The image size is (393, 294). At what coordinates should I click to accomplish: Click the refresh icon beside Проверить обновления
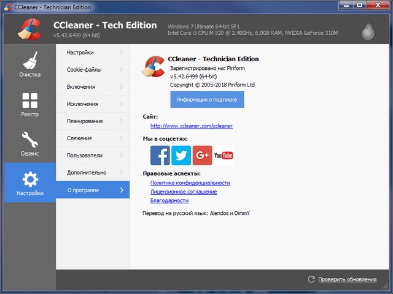coord(311,279)
